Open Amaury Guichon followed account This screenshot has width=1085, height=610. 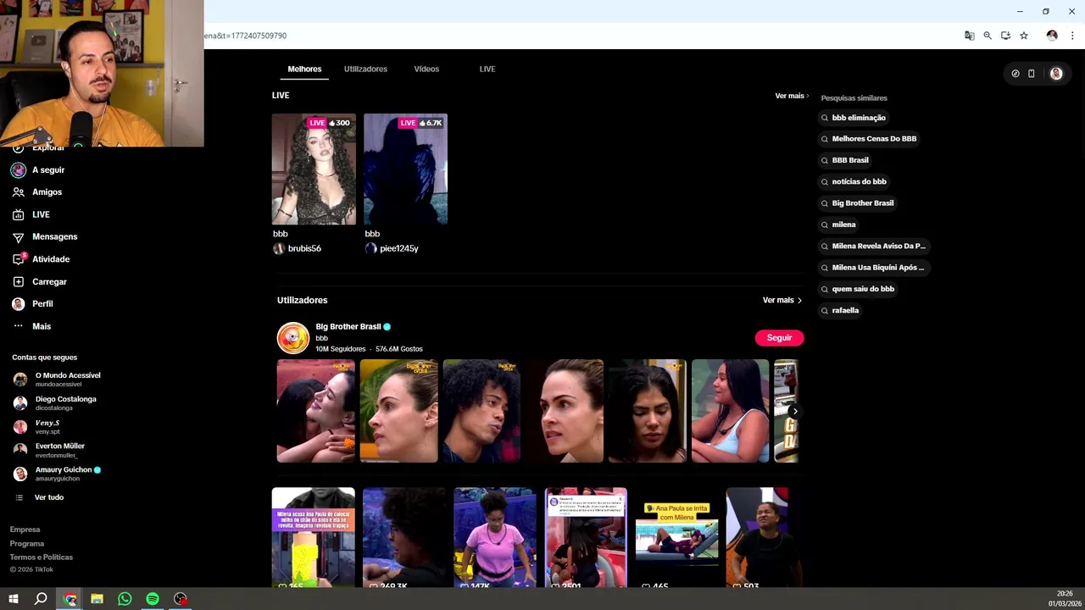click(57, 474)
